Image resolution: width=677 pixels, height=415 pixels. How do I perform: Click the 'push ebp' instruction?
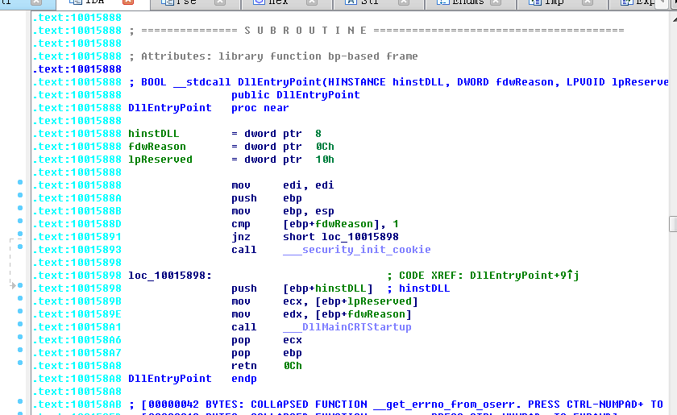tap(267, 198)
